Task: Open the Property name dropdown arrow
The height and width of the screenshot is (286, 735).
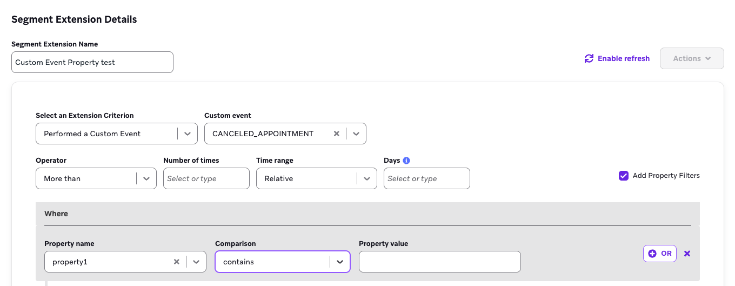Action: [x=196, y=262]
